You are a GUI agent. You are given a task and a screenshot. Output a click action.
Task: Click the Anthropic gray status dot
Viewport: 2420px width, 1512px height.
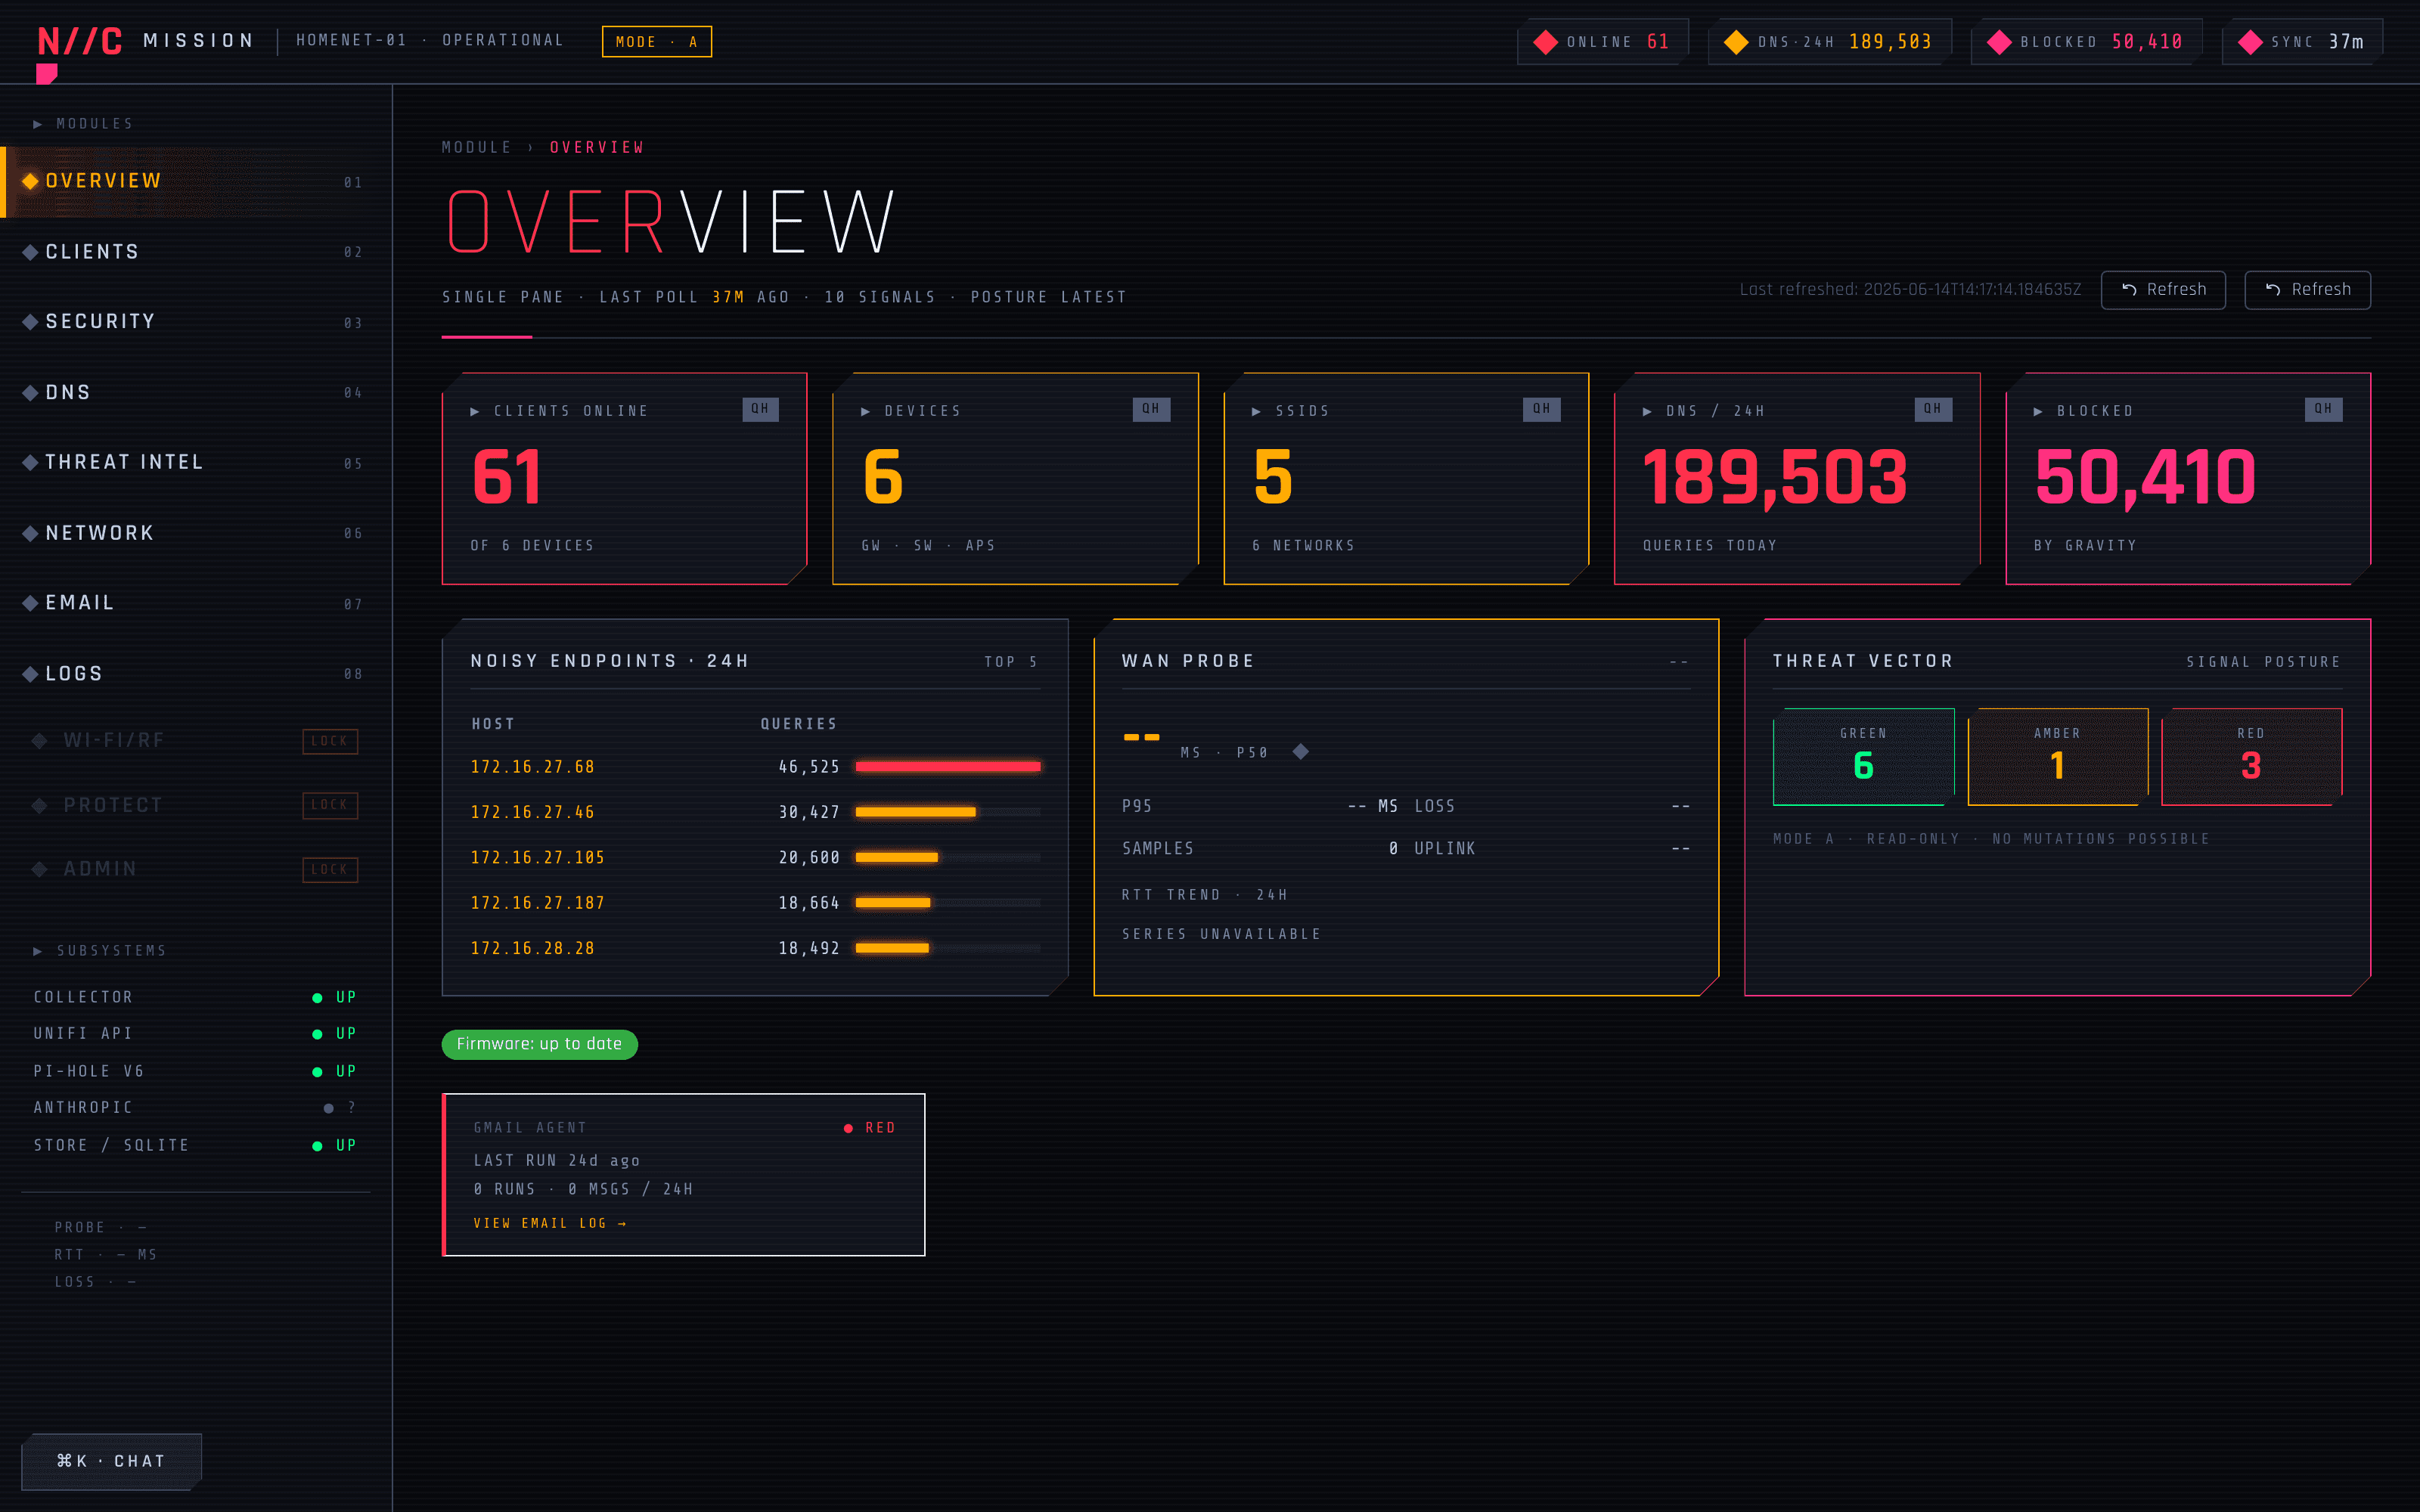click(x=328, y=1108)
